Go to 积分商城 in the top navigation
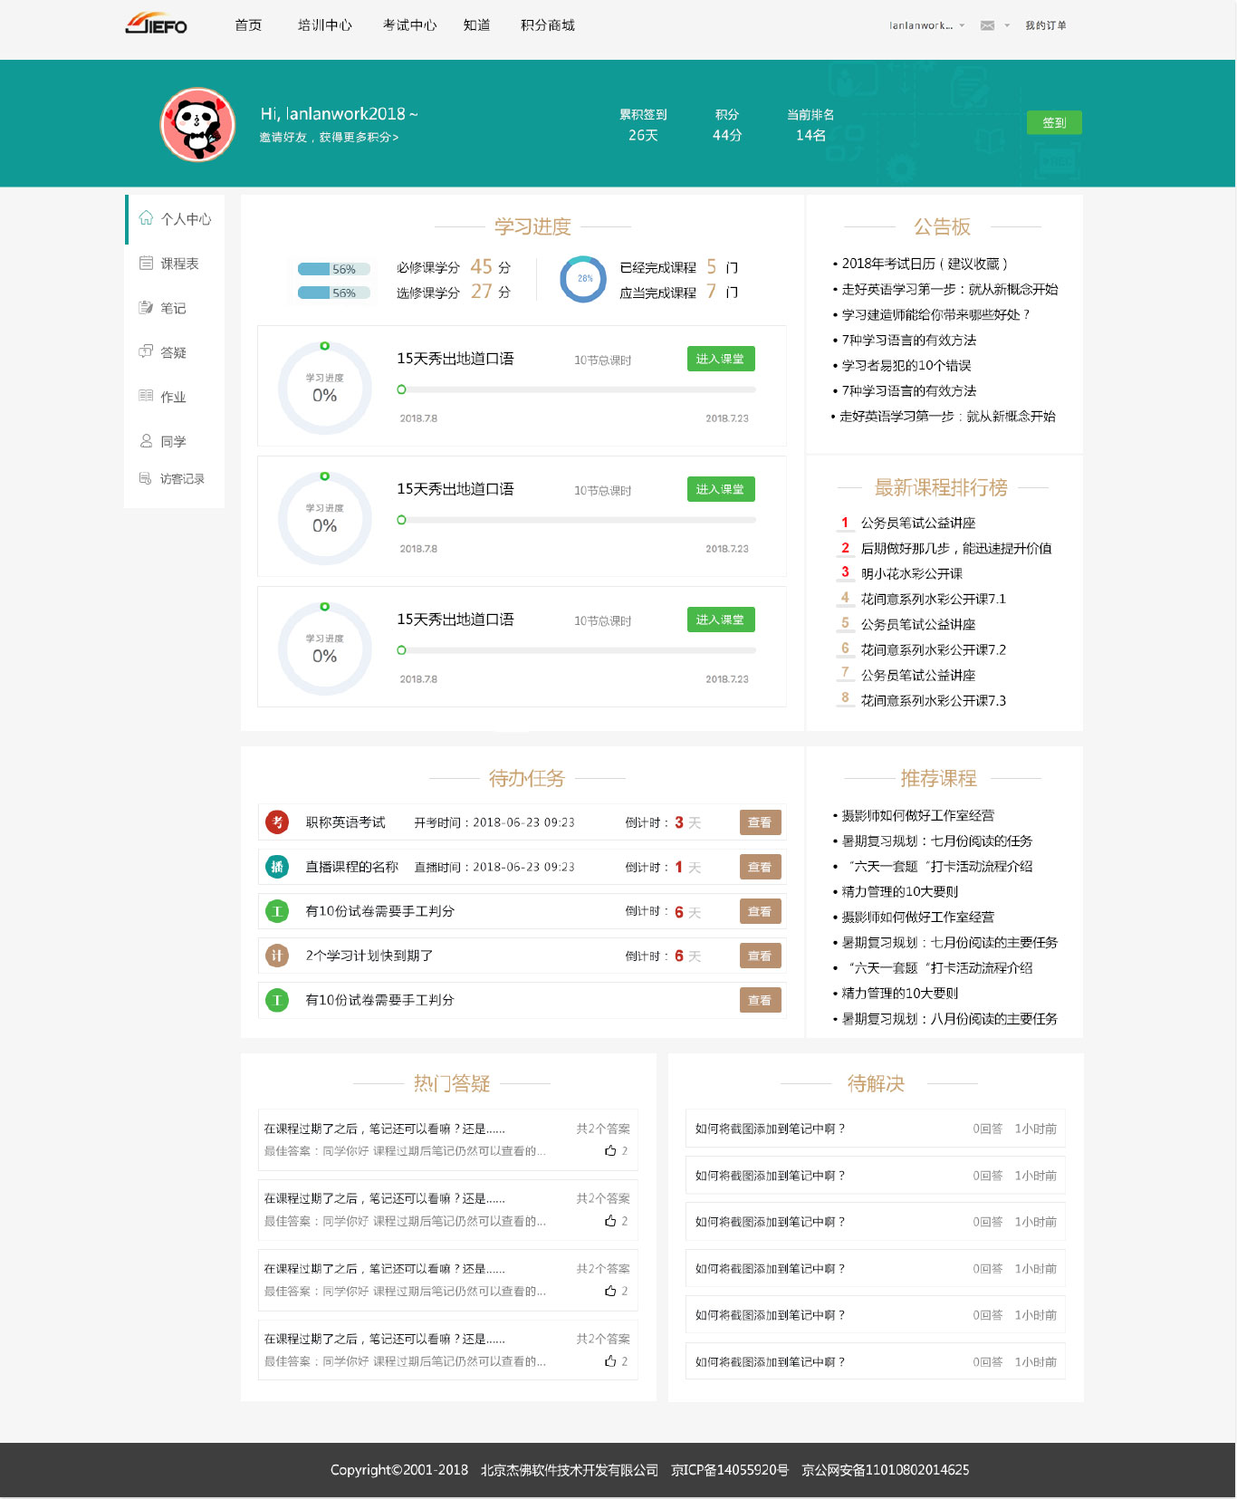Image resolution: width=1237 pixels, height=1499 pixels. [547, 25]
